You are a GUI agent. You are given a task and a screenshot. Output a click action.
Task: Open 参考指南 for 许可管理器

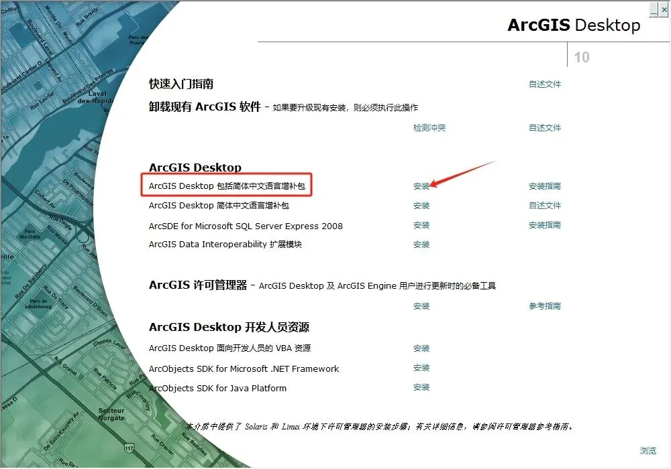point(545,306)
